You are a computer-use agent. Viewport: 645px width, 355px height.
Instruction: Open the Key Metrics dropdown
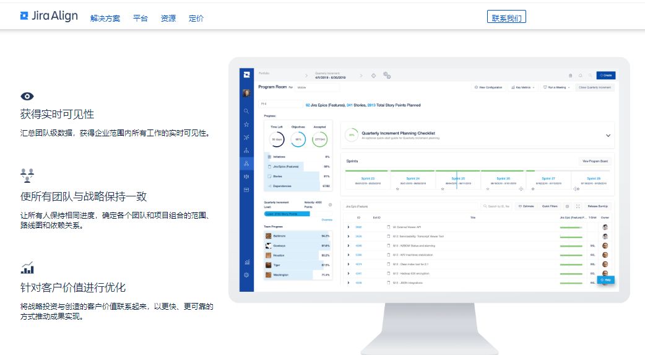click(522, 87)
